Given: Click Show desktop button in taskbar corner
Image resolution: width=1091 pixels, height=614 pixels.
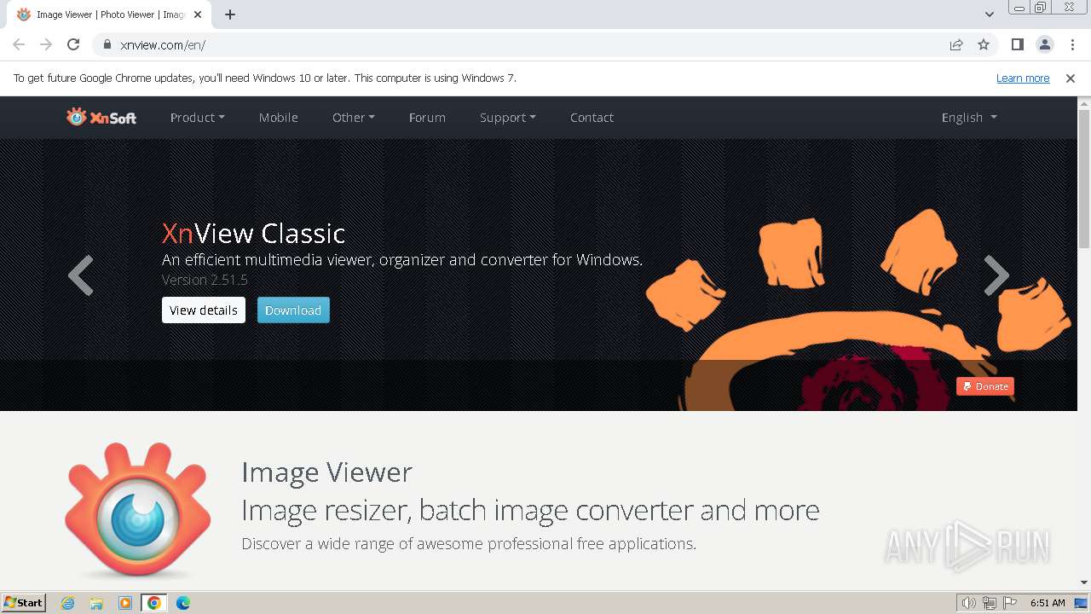Looking at the screenshot, I should (x=1081, y=603).
